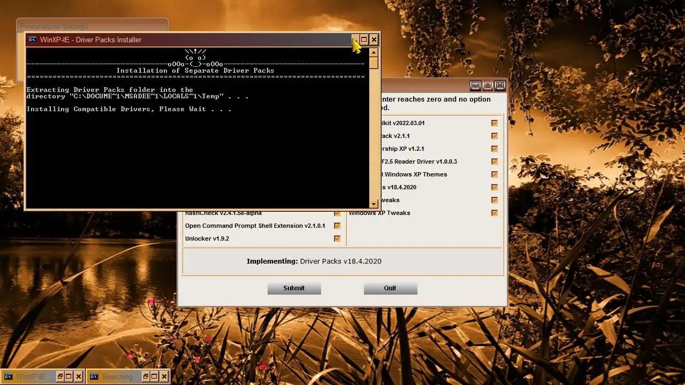Click the 'Unlocker v1.9.2' label
Screen dimensions: 685x385
tap(207, 238)
